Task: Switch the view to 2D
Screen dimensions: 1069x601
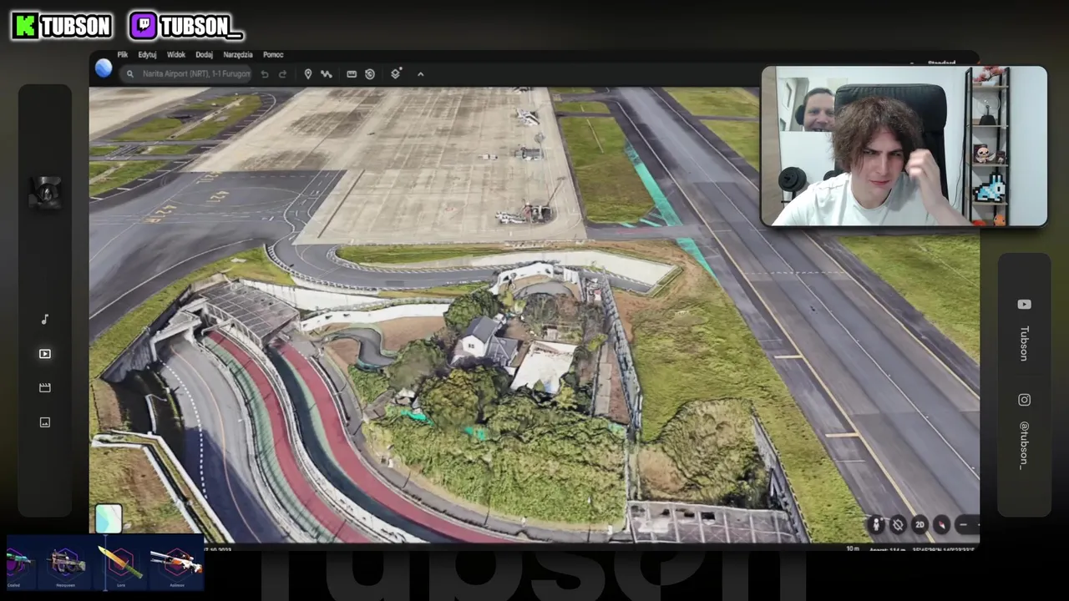Action: click(x=920, y=524)
